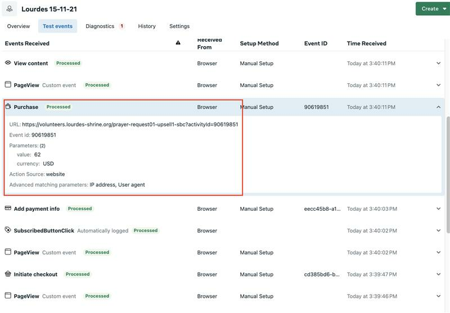Viewport: 450px width, 313px height.
Task: Open the Settings tab
Action: [179, 26]
